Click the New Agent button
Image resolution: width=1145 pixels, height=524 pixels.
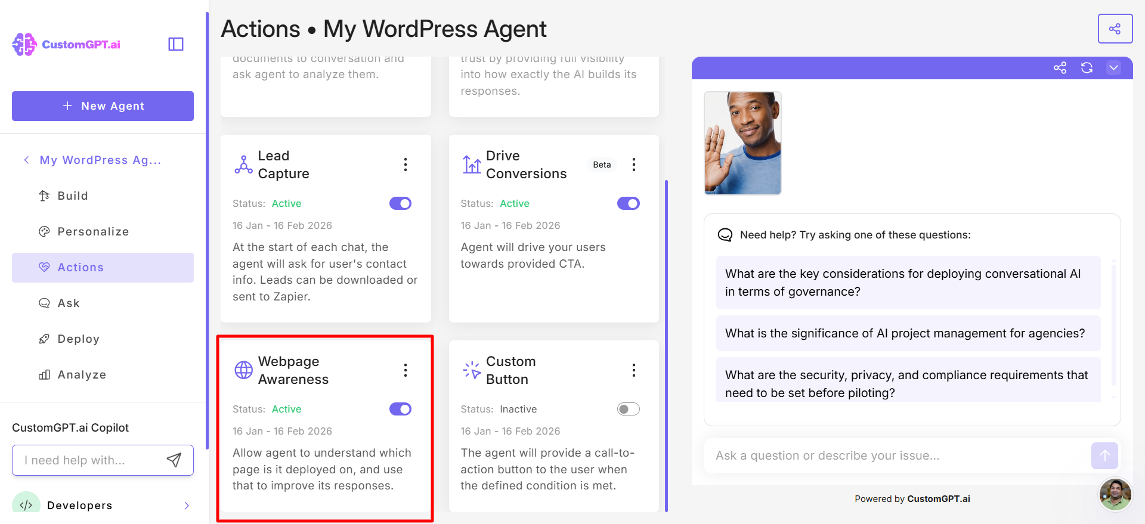103,106
